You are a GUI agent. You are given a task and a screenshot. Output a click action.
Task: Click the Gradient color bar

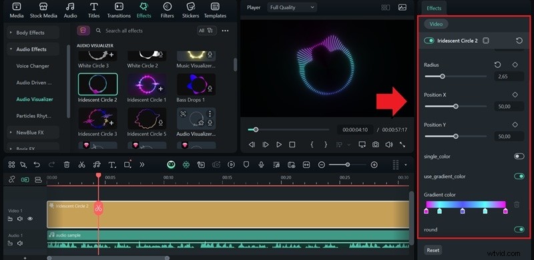point(465,205)
